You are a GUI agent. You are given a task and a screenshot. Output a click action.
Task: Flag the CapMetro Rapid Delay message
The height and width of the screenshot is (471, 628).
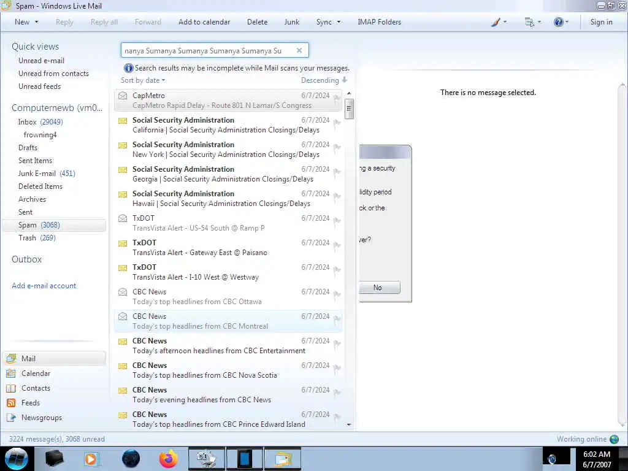point(337,98)
